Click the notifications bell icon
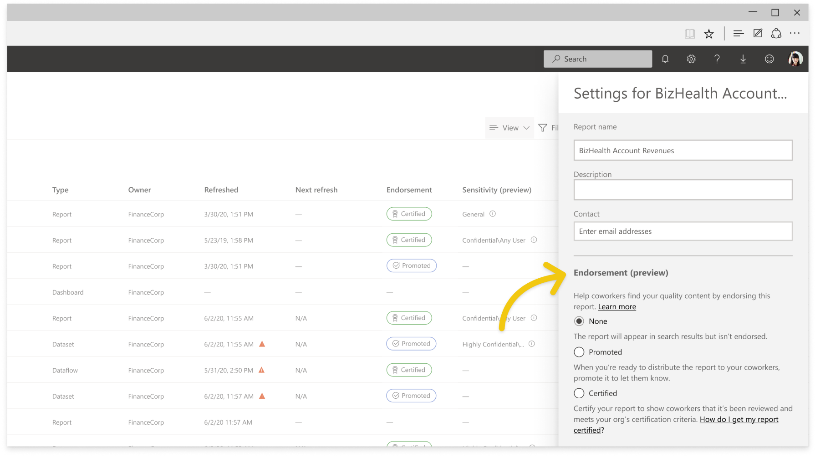 click(665, 59)
